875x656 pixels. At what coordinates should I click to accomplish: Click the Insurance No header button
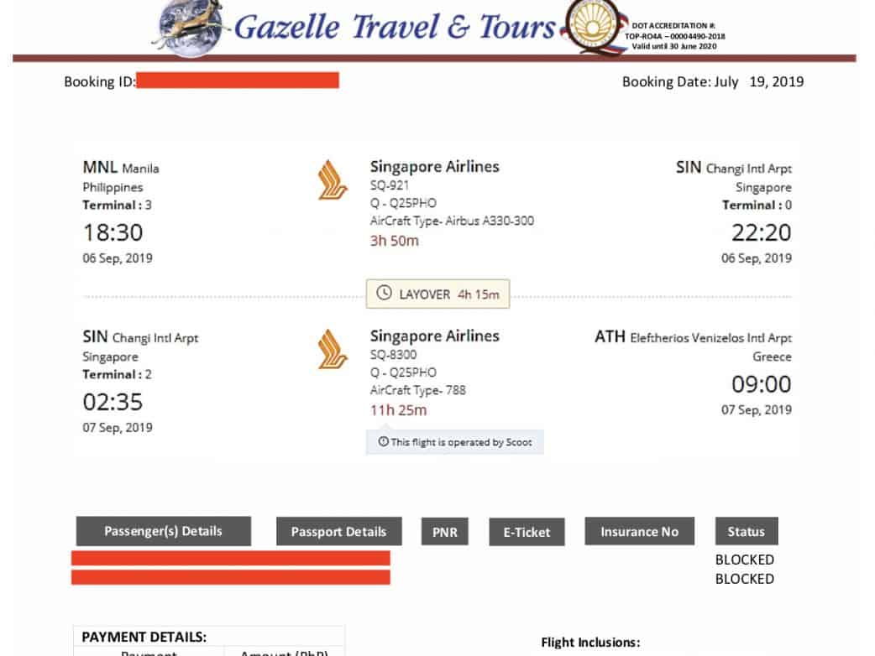pos(639,532)
